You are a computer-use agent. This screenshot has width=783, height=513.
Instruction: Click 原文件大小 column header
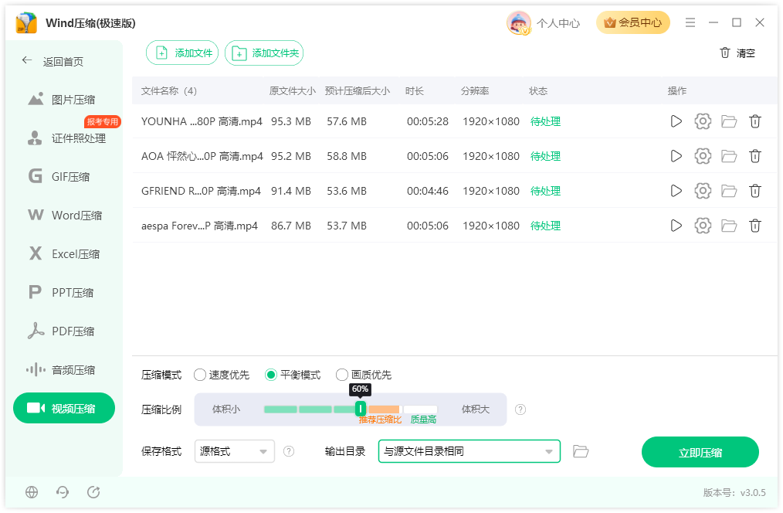(x=292, y=91)
